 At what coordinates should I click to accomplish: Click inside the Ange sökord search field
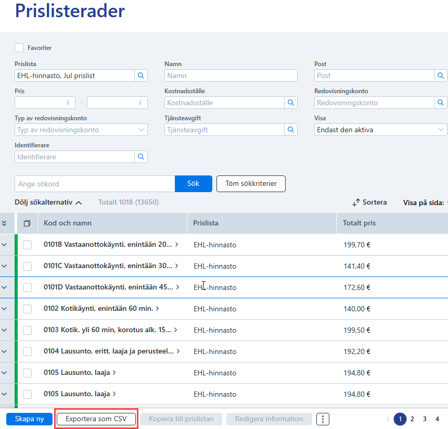coord(95,184)
